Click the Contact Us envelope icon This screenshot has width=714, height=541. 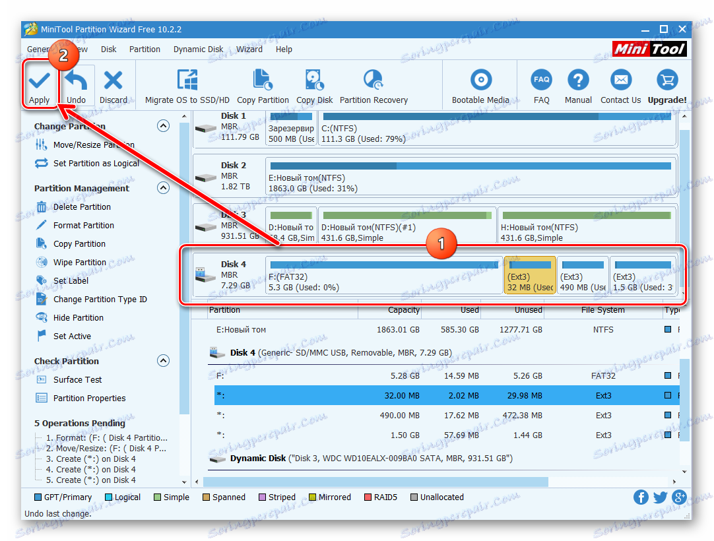[621, 80]
